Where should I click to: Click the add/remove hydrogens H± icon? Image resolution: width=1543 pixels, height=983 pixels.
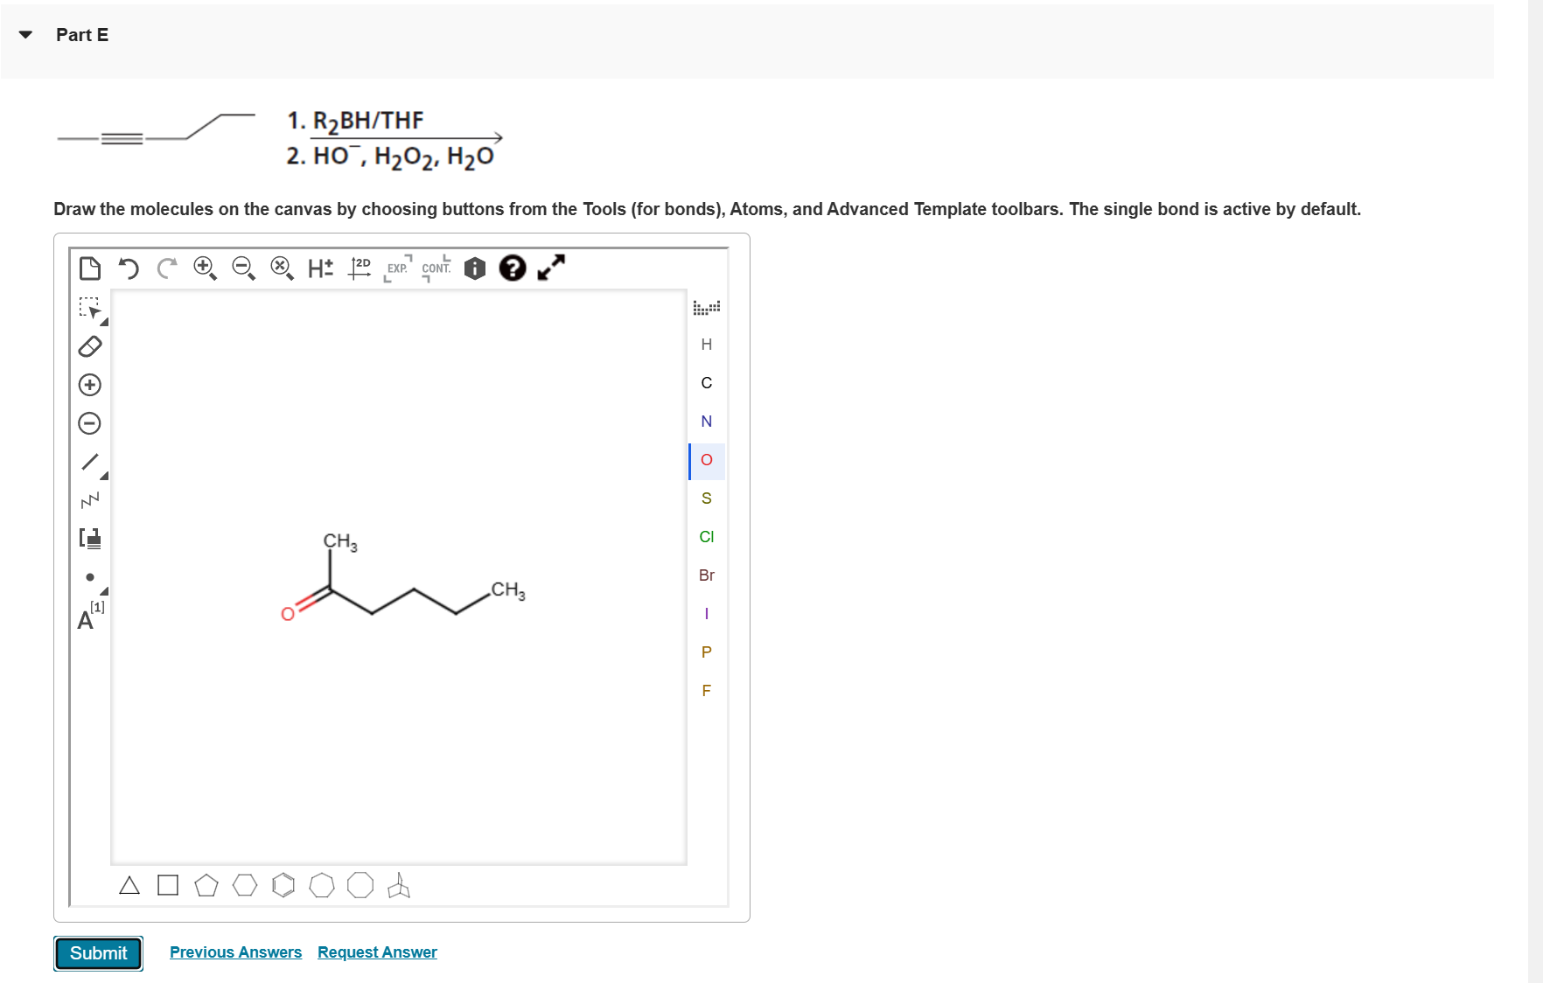318,268
